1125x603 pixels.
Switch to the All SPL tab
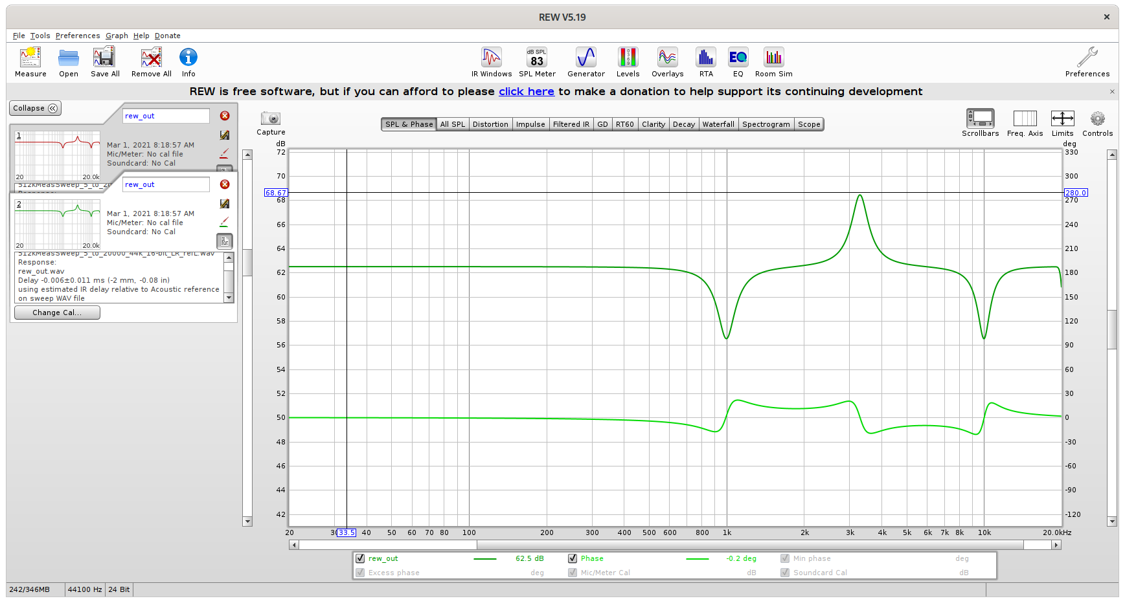pyautogui.click(x=453, y=124)
